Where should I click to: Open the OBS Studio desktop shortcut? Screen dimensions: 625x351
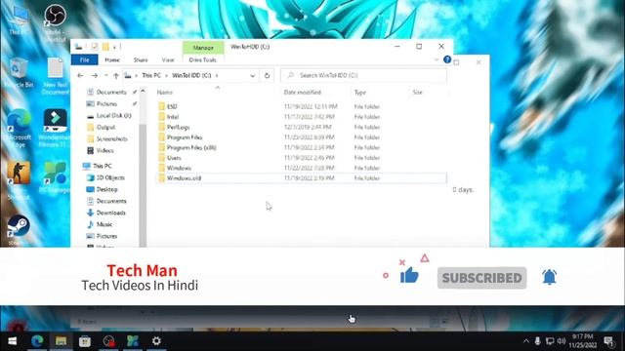click(55, 23)
